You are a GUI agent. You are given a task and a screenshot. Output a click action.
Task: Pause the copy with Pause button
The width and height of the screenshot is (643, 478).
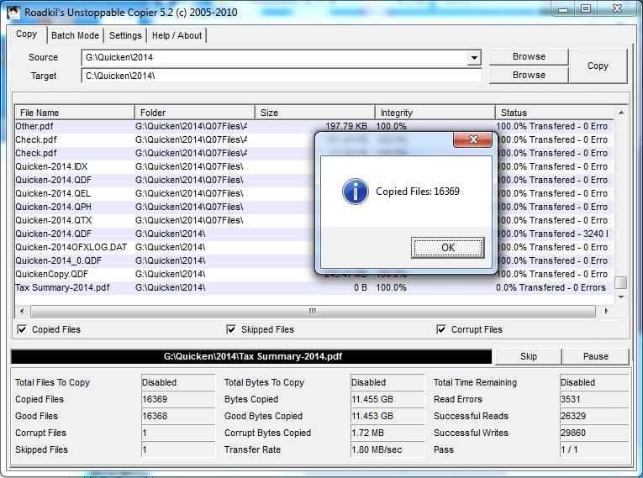point(595,357)
